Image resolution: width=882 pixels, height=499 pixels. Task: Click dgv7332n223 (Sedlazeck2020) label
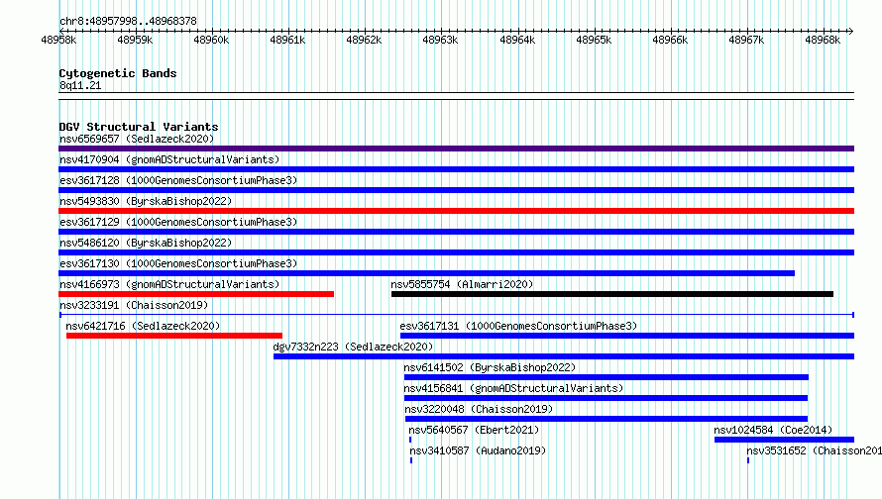pyautogui.click(x=353, y=347)
